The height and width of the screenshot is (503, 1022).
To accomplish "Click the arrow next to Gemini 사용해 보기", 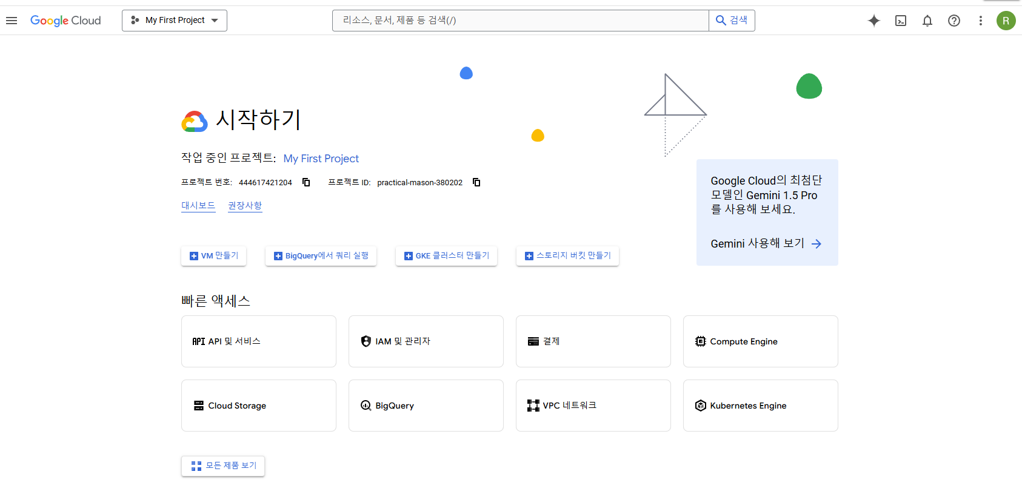I will 817,244.
